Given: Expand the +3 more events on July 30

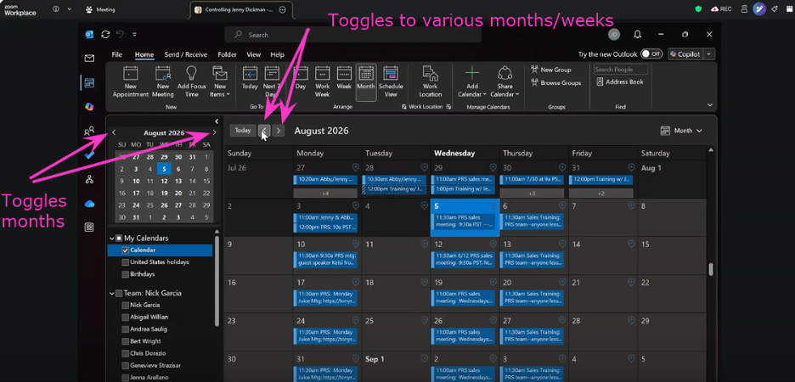Looking at the screenshot, I should [532, 194].
